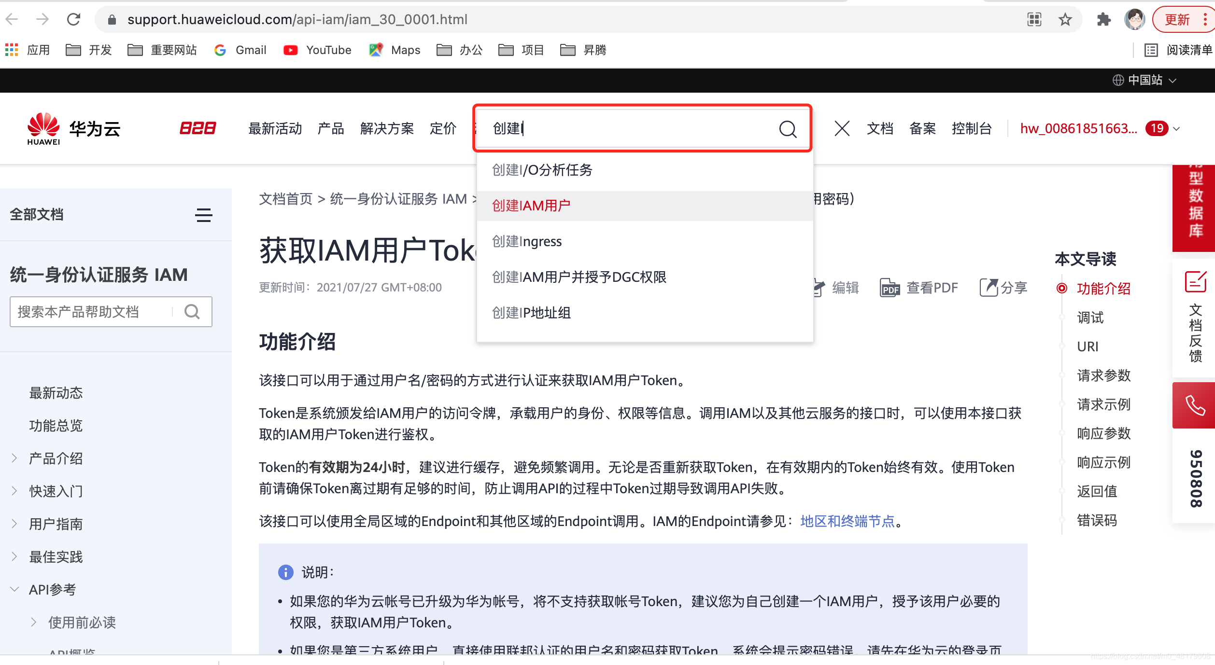The width and height of the screenshot is (1215, 665).
Task: Open the 文档 header link
Action: click(x=879, y=128)
